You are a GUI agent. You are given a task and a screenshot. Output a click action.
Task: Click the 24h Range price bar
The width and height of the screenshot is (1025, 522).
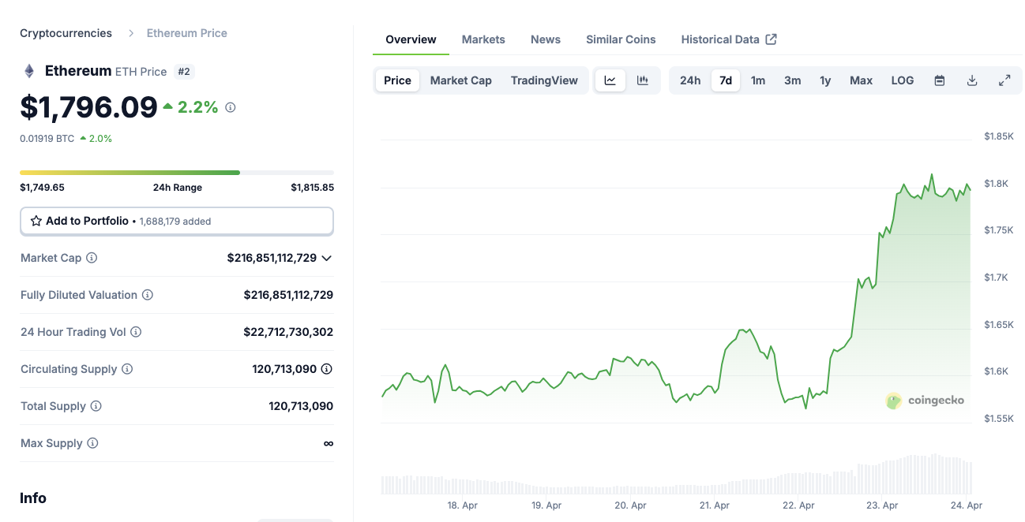176,172
